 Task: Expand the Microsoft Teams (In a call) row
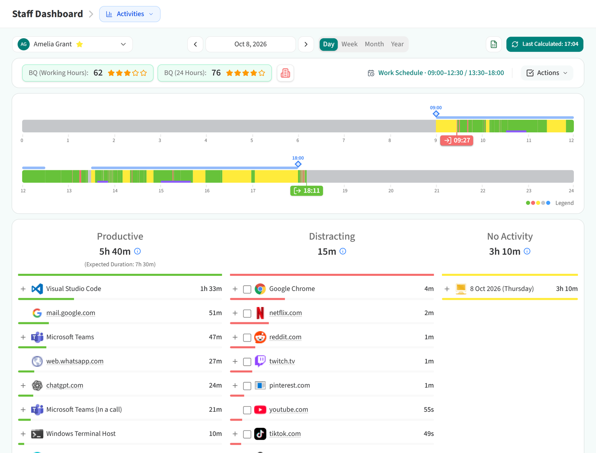[x=23, y=410]
